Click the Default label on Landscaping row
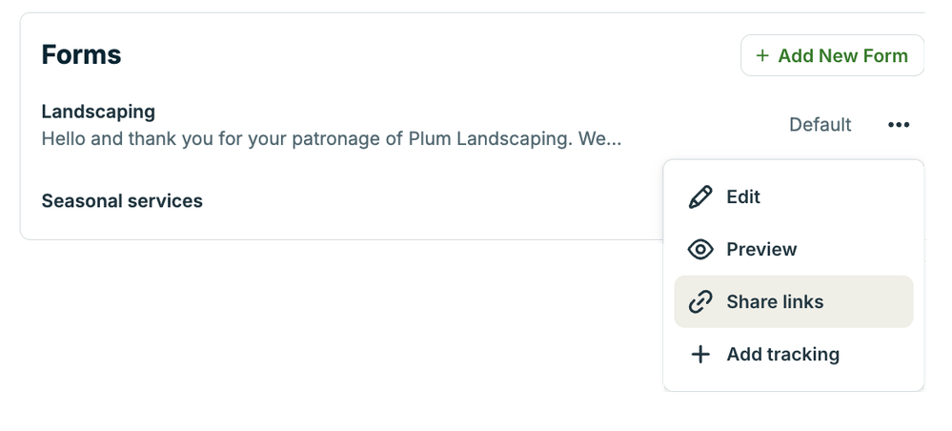952x431 pixels. click(x=820, y=125)
